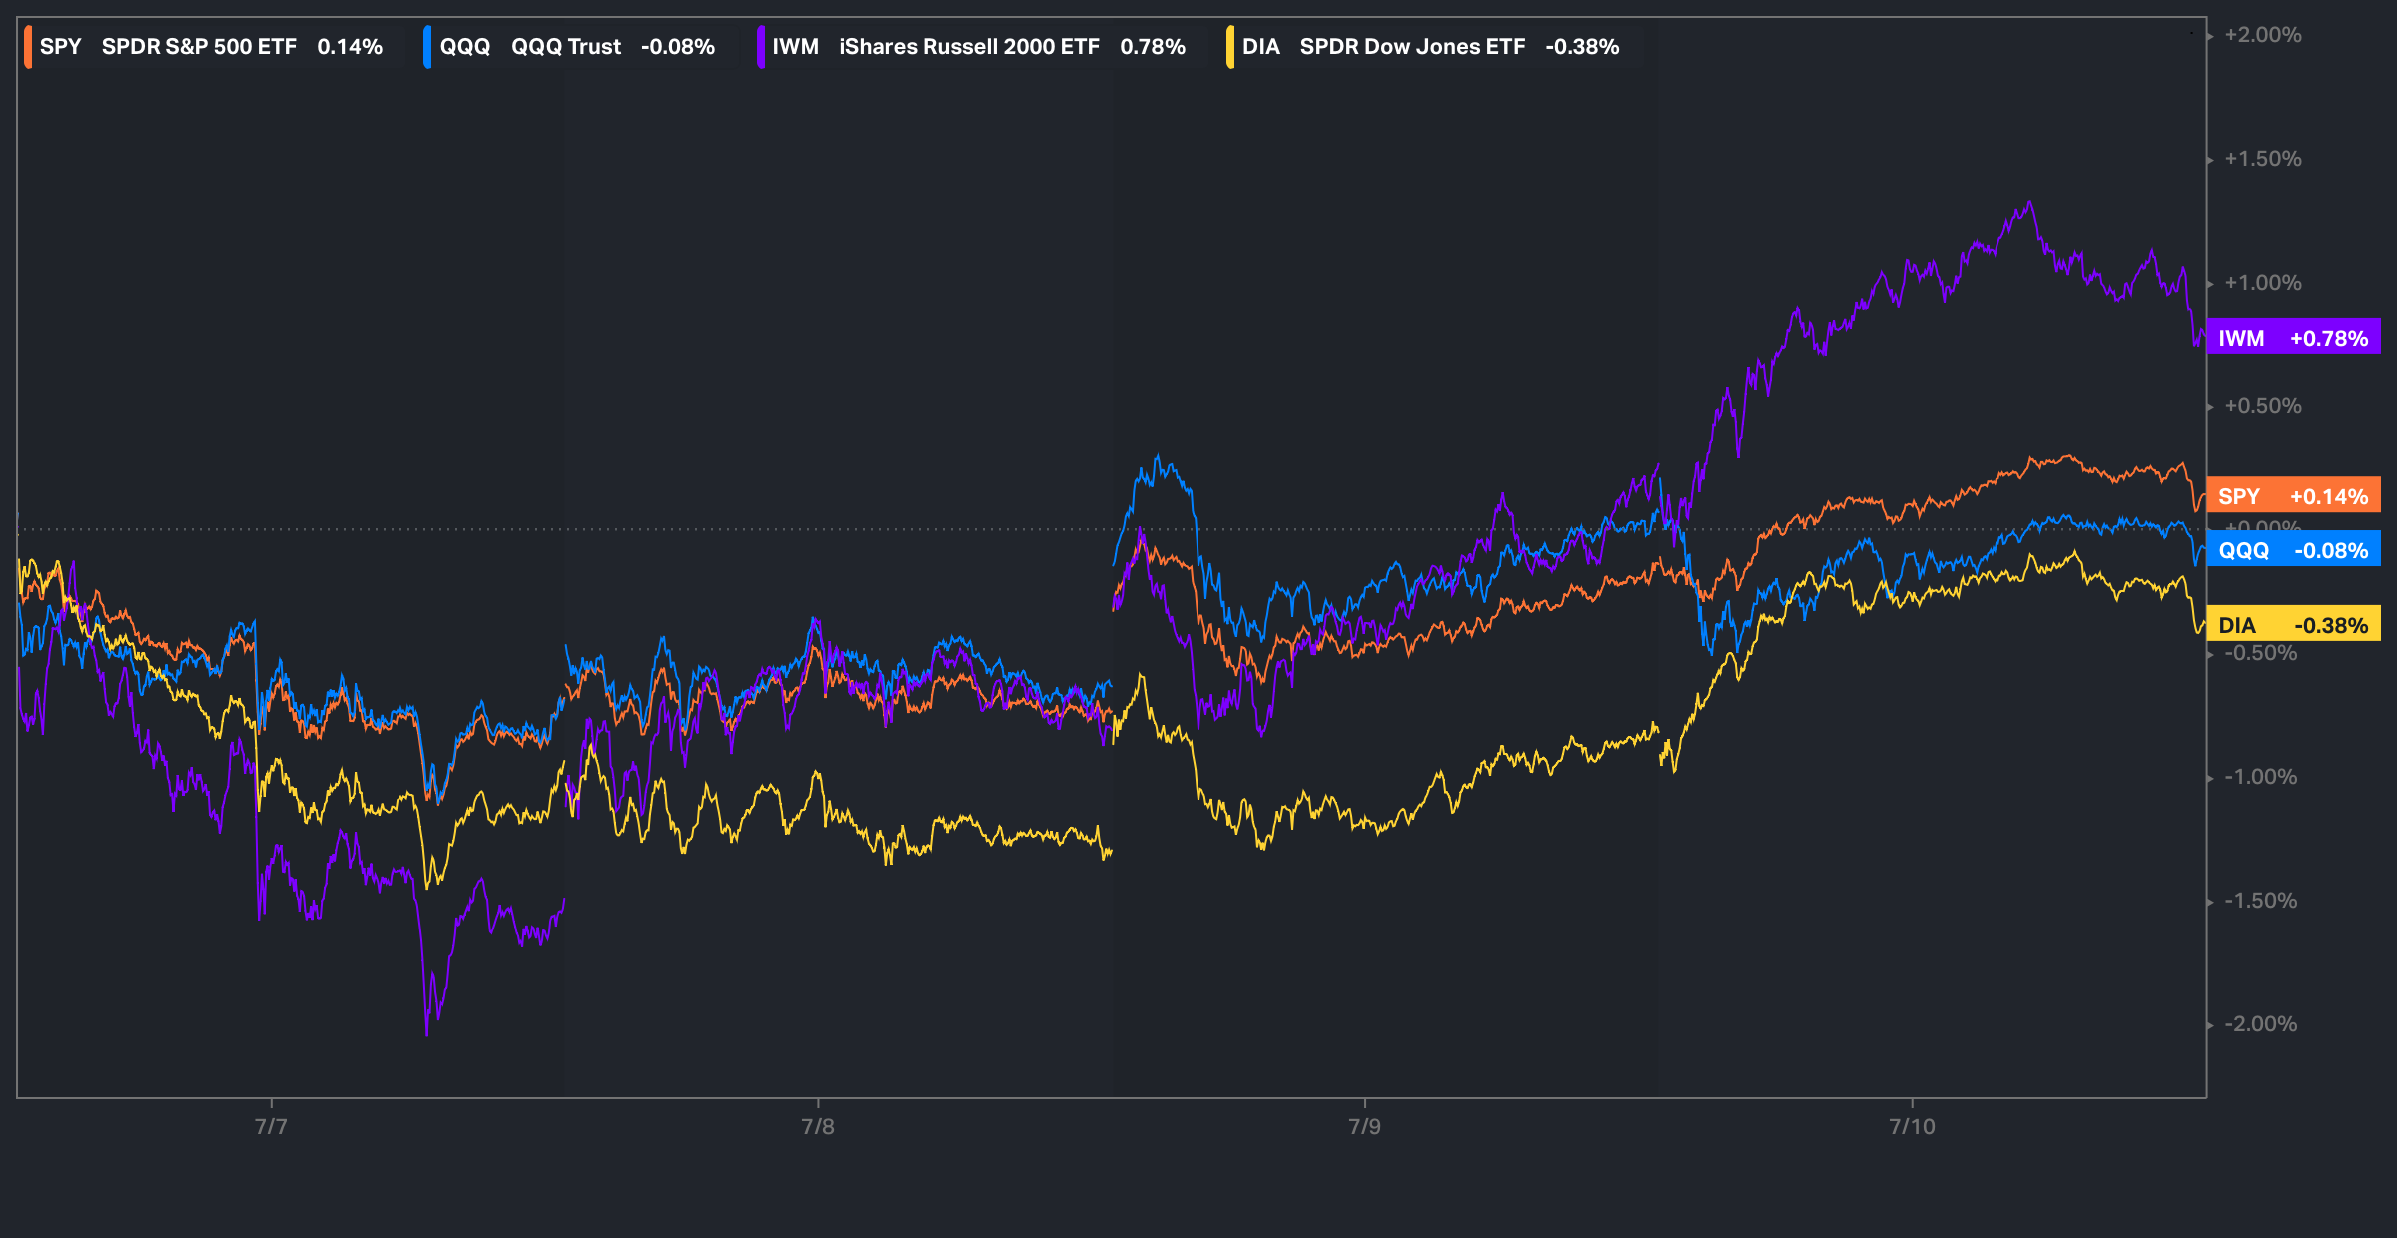Click the 7/10 date marker on x-axis
Viewport: 2397px width, 1238px height.
(x=1912, y=1126)
